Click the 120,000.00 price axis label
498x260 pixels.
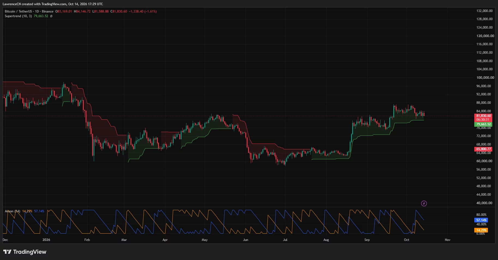point(485,36)
